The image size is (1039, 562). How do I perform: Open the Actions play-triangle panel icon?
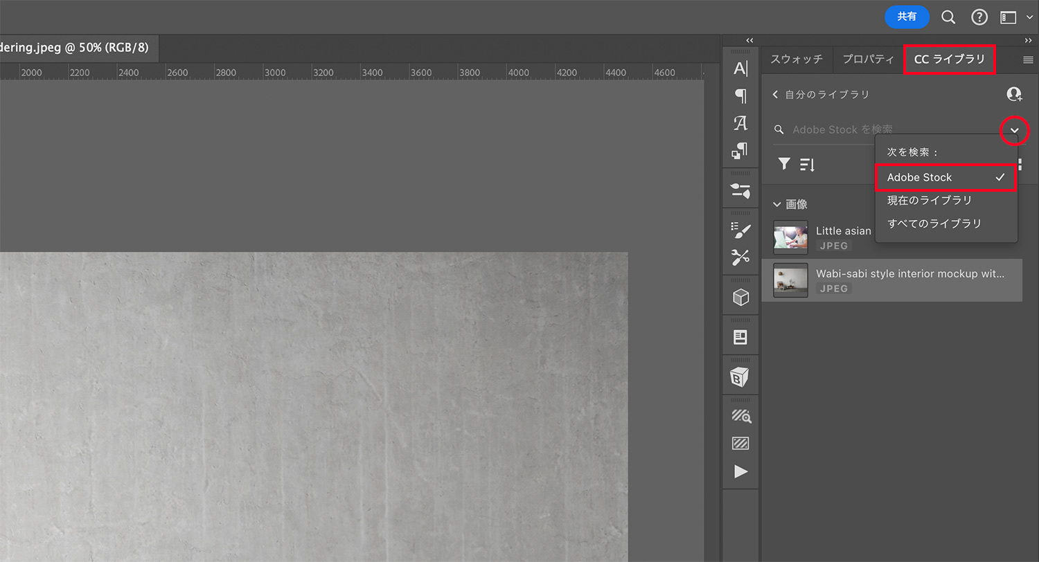[x=740, y=471]
